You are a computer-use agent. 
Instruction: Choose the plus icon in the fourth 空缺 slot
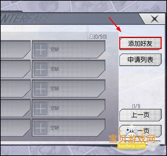pyautogui.click(x=41, y=108)
